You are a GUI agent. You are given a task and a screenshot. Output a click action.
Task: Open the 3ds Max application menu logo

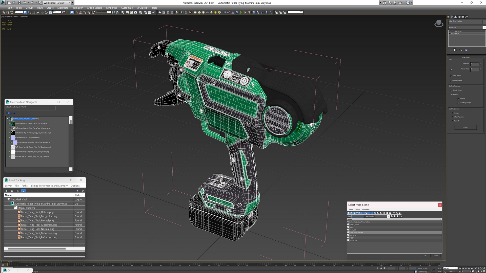(x=3, y=3)
